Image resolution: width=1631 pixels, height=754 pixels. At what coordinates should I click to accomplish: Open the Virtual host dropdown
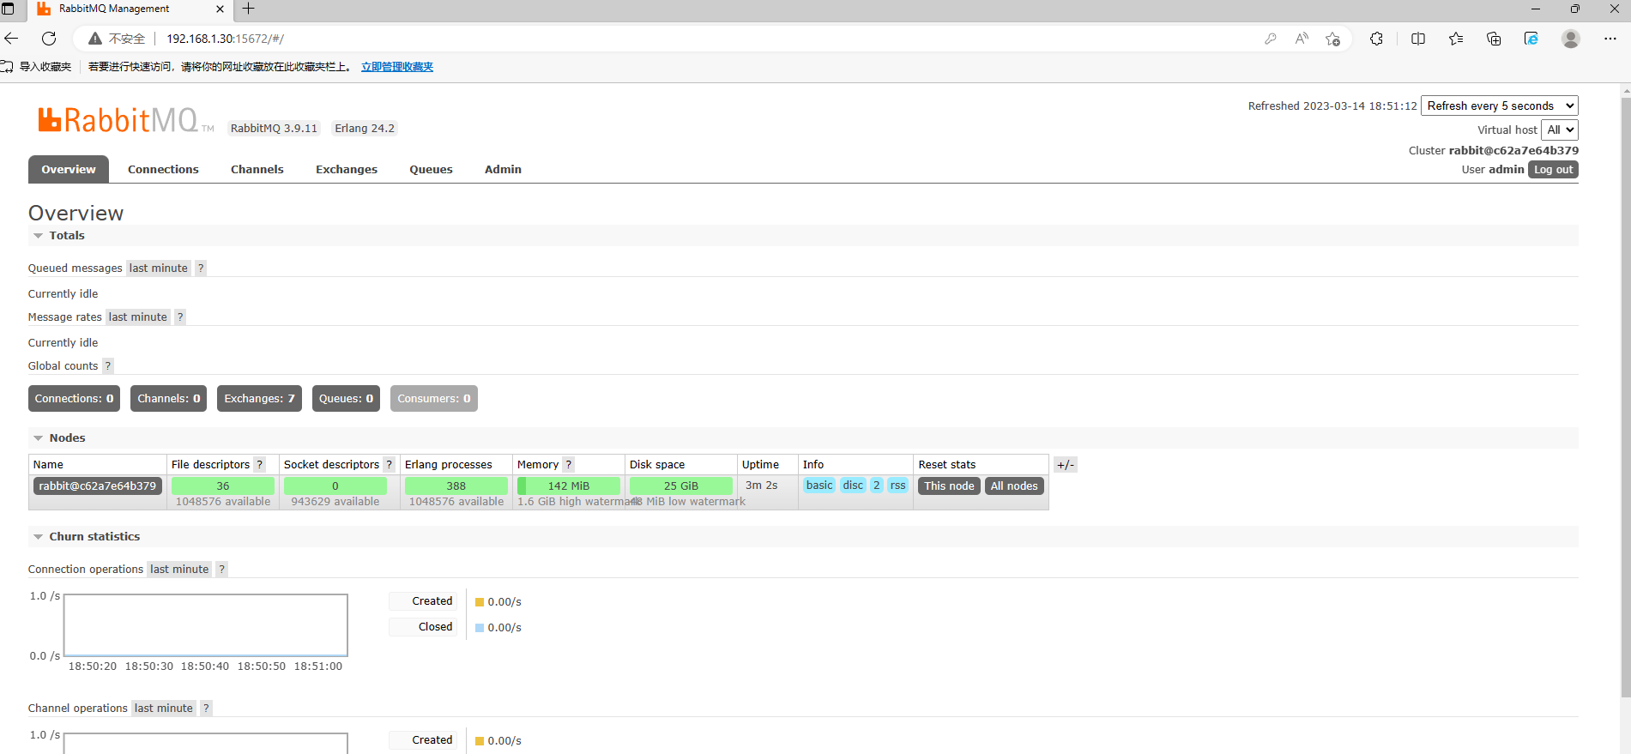[x=1560, y=130]
